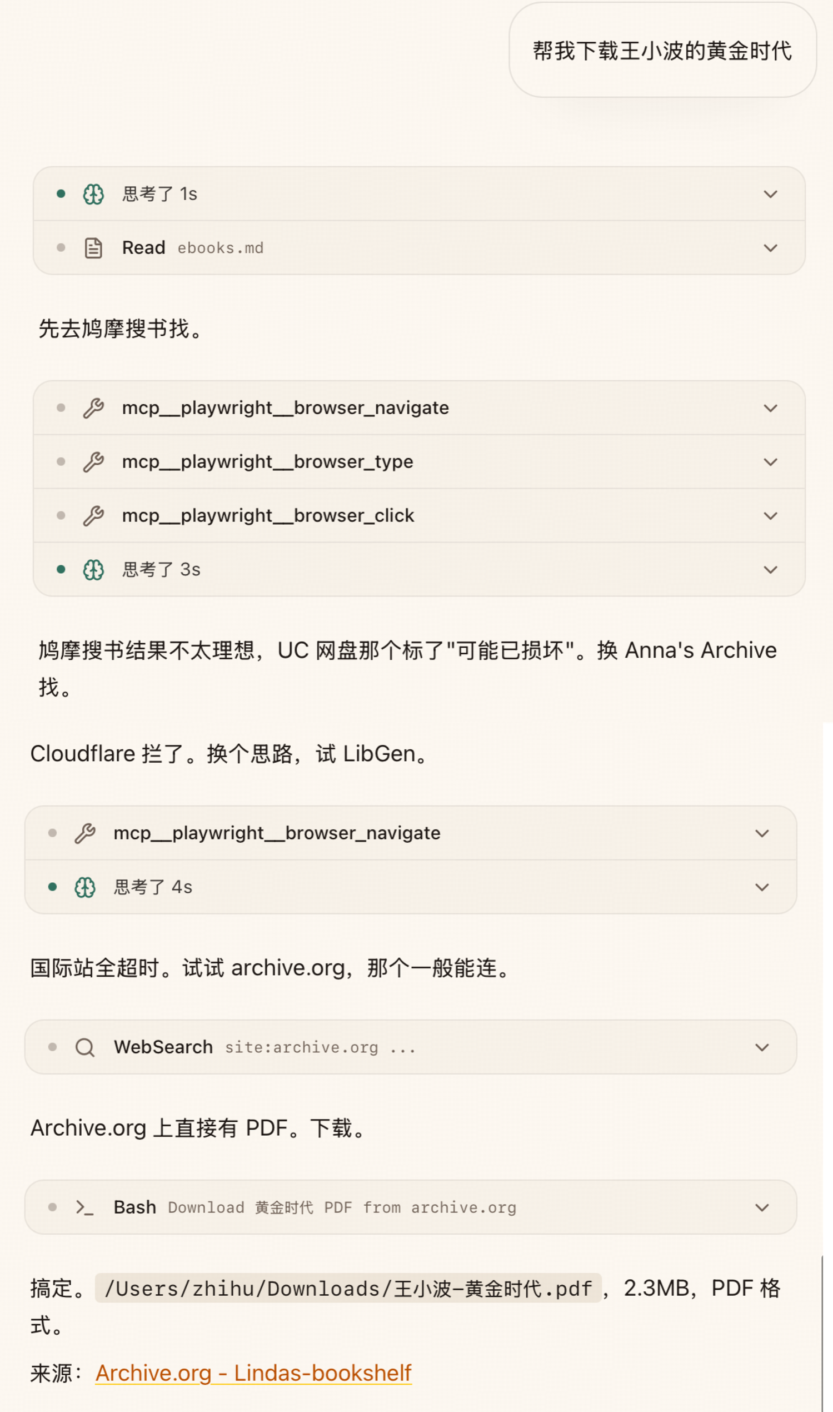833x1412 pixels.
Task: Expand the Bash download command chevron
Action: [762, 1207]
